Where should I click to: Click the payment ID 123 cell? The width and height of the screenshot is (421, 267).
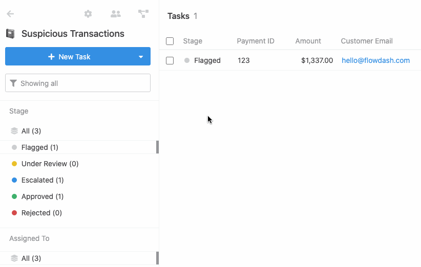[243, 60]
